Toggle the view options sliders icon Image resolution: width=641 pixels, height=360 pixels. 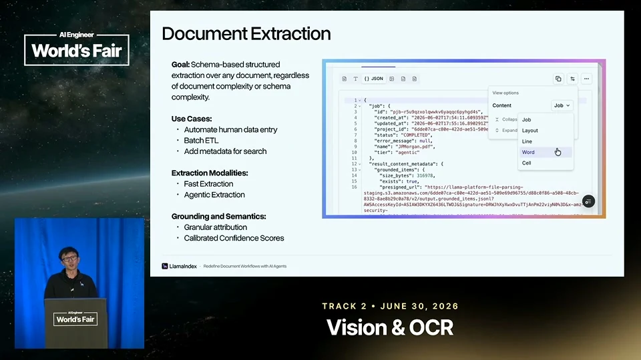pos(572,79)
